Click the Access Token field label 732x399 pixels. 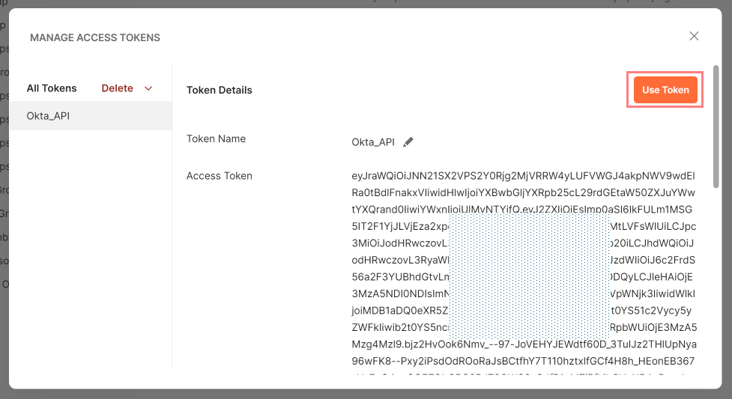point(219,176)
